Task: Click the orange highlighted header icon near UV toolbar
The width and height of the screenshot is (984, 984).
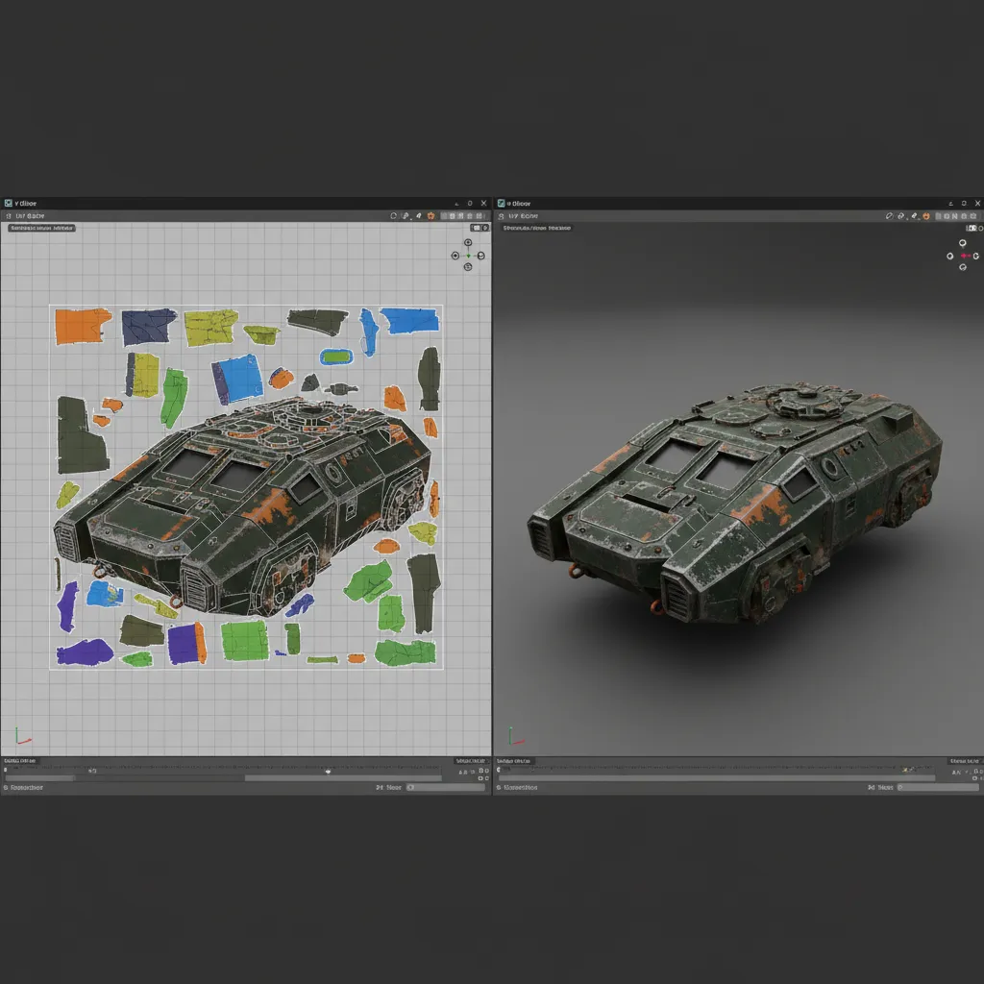Action: [x=430, y=215]
